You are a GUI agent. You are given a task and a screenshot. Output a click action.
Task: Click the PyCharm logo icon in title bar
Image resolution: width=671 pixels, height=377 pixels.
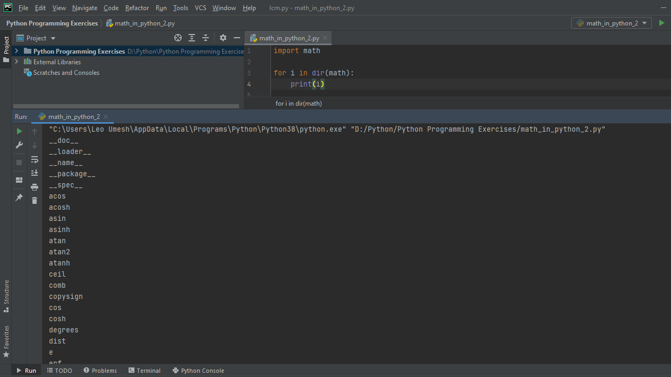pyautogui.click(x=7, y=7)
